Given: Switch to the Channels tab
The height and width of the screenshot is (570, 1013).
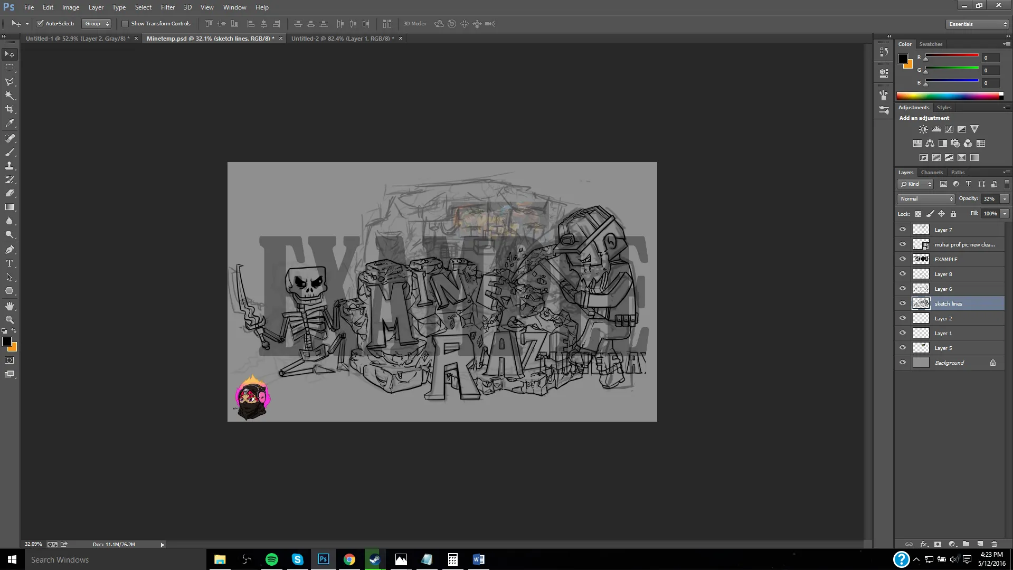Looking at the screenshot, I should pyautogui.click(x=932, y=173).
